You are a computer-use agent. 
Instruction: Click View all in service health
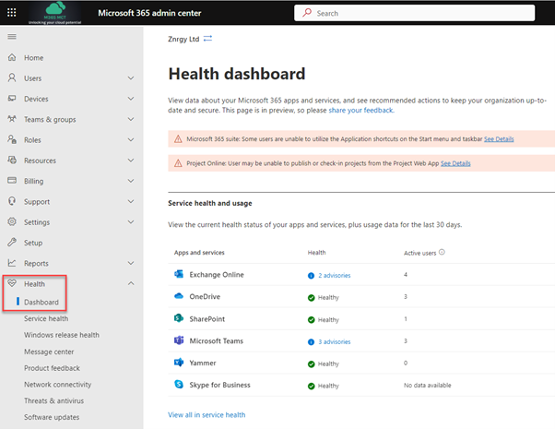[207, 415]
